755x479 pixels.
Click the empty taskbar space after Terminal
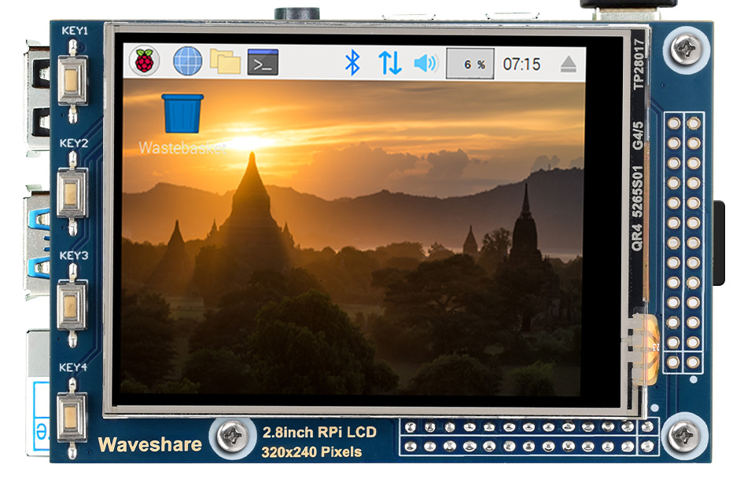pos(307,62)
